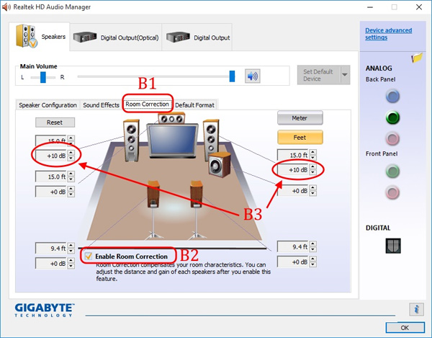Screen dimensions: 432x338
Task: Increase rear right speaker +0 dB gain
Action: coord(312,259)
